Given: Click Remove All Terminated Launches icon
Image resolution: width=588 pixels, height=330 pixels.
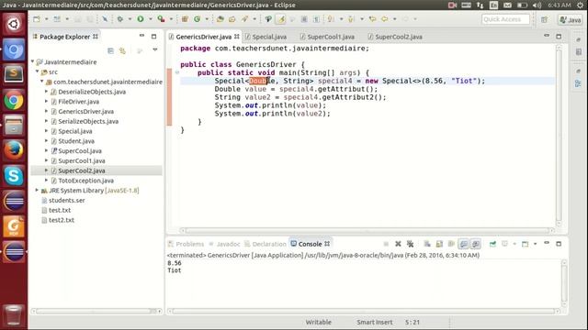Looking at the screenshot, I should click(411, 244).
